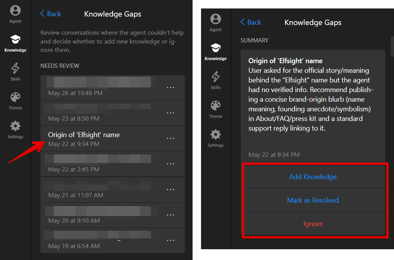
Task: Click the red Ignore button
Action: pyautogui.click(x=313, y=223)
